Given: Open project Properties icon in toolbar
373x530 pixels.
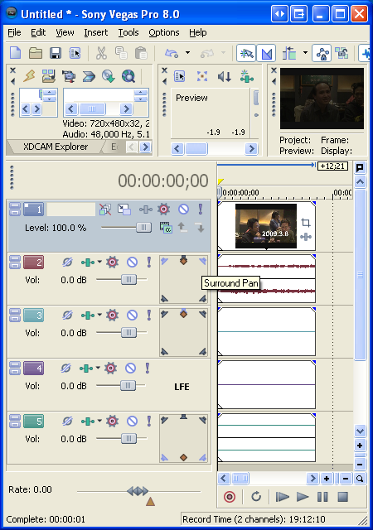Looking at the screenshot, I should [x=75, y=53].
